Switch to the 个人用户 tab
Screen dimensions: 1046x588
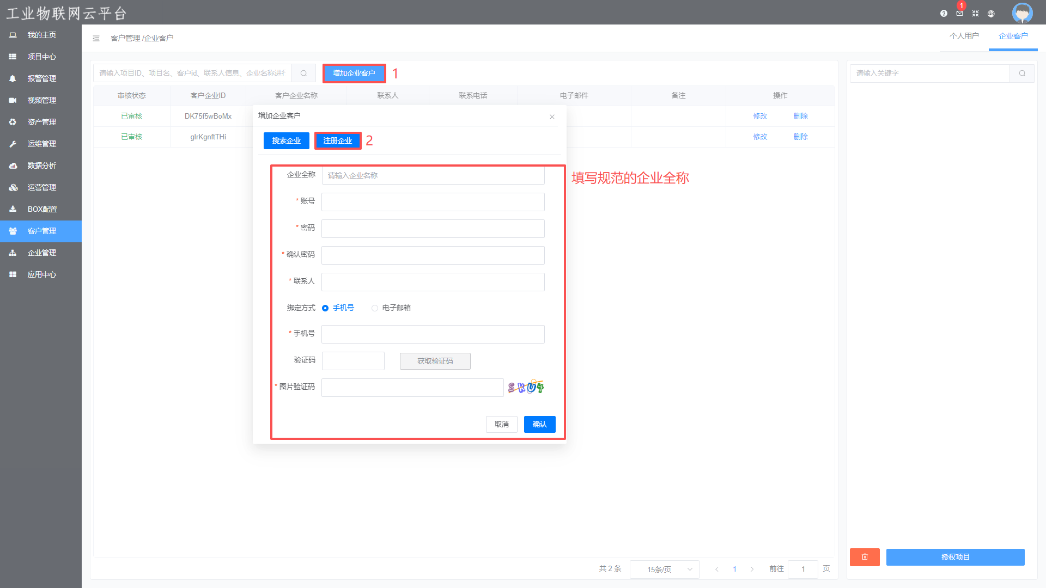click(964, 36)
